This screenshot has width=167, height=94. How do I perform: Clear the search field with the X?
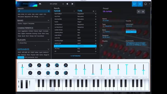(x=49, y=11)
